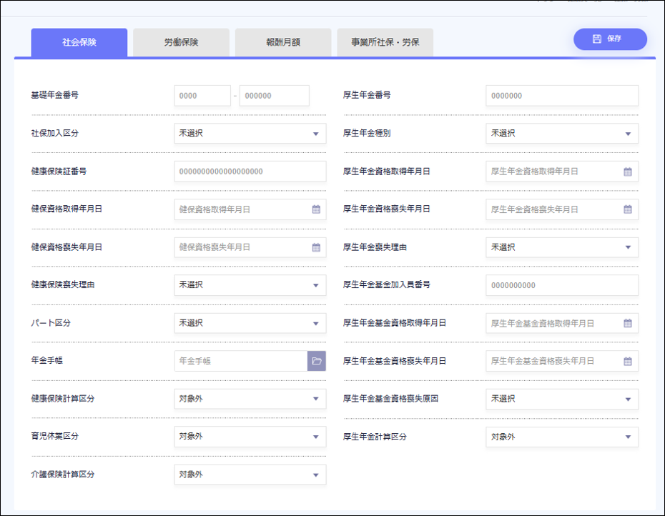This screenshot has height=516, width=665.
Task: Click the 保存 save button
Action: (609, 39)
